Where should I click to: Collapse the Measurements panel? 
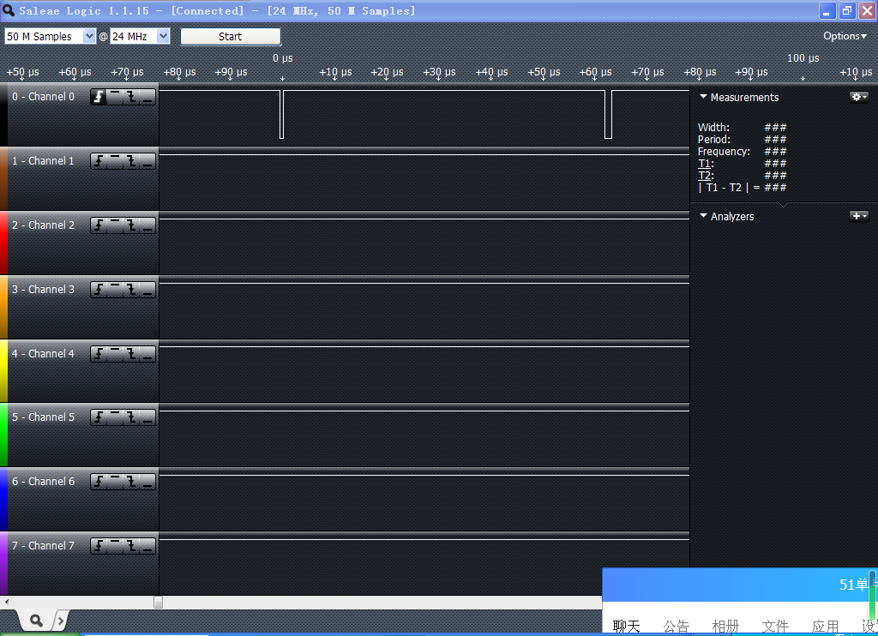[x=703, y=97]
